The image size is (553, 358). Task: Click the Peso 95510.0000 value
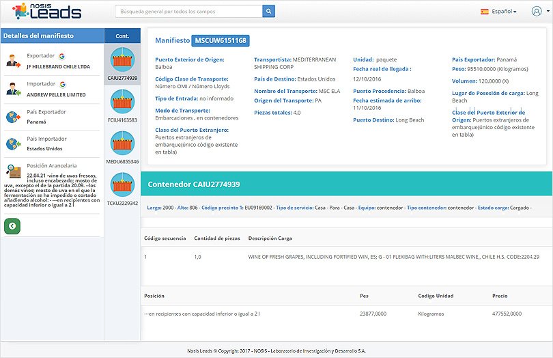[x=498, y=69]
